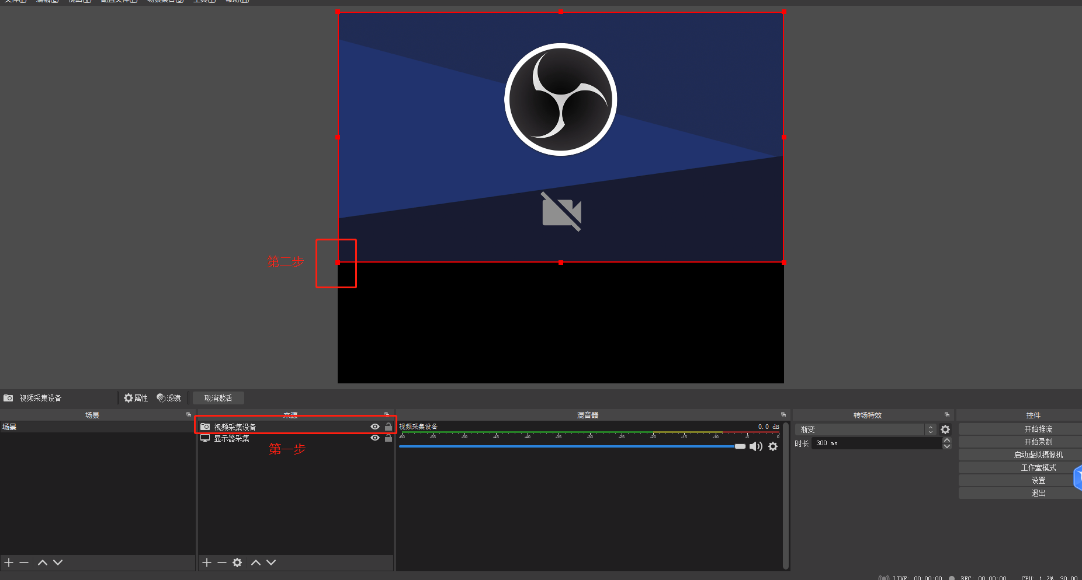Click the mixer volume slider handle
This screenshot has width=1082, height=580.
coord(740,446)
